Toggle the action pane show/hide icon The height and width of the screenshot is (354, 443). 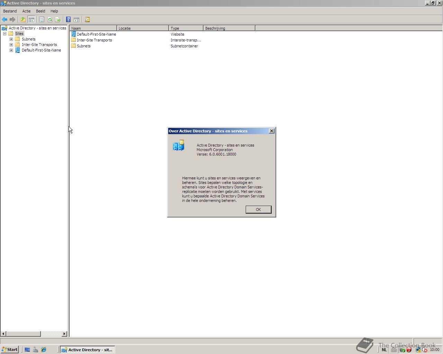click(76, 20)
